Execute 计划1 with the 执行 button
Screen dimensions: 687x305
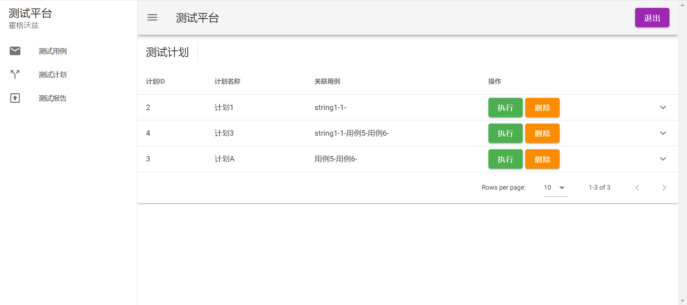point(505,107)
